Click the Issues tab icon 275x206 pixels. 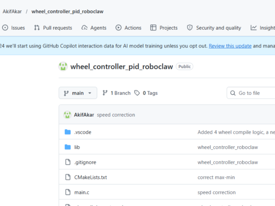[x=5, y=28]
